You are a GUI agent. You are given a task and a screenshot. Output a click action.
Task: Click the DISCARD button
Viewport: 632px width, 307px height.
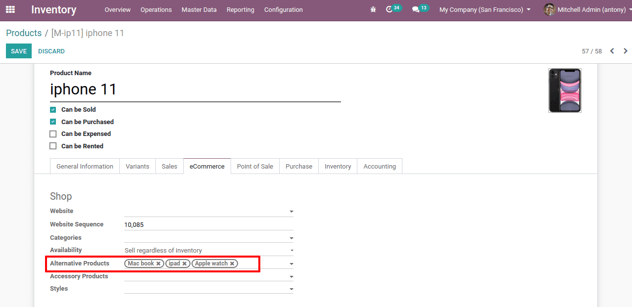[51, 51]
